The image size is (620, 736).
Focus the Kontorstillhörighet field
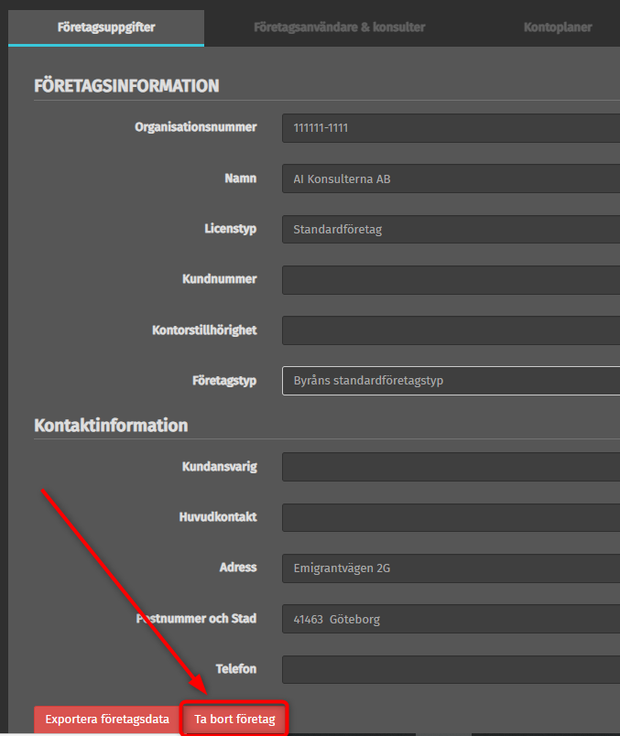[x=451, y=330]
